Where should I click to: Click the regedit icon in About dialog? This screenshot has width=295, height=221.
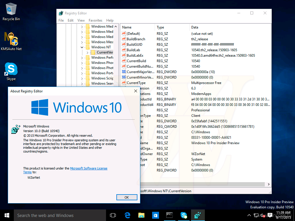[16, 129]
